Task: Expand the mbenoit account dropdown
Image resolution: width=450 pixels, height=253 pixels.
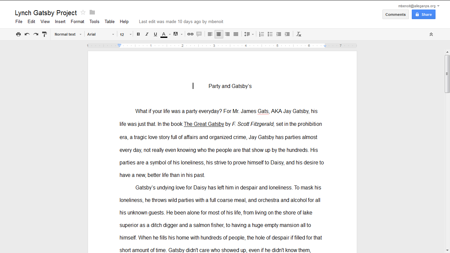Action: click(x=419, y=6)
